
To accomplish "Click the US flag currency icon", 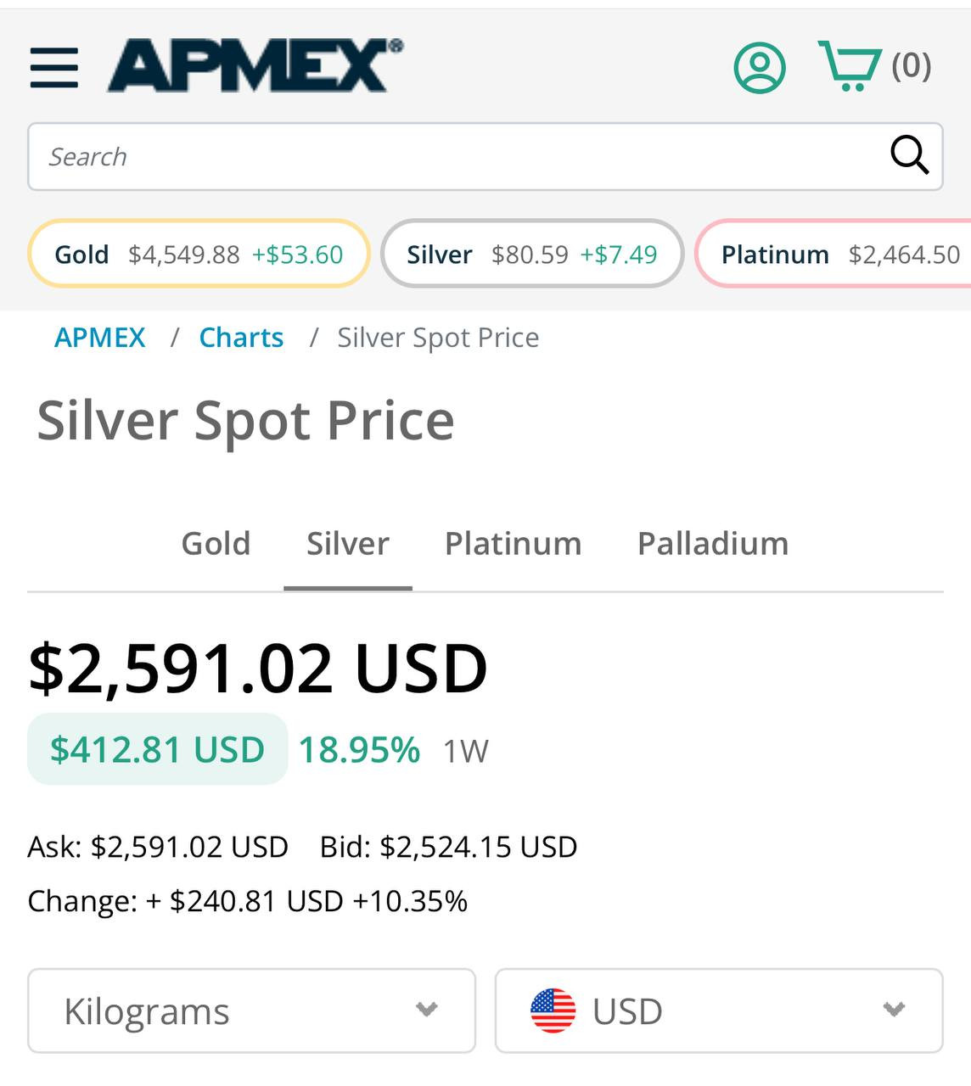I will (x=553, y=1010).
